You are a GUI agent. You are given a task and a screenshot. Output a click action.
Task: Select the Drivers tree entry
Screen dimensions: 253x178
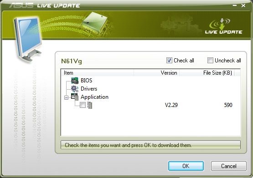(89, 89)
